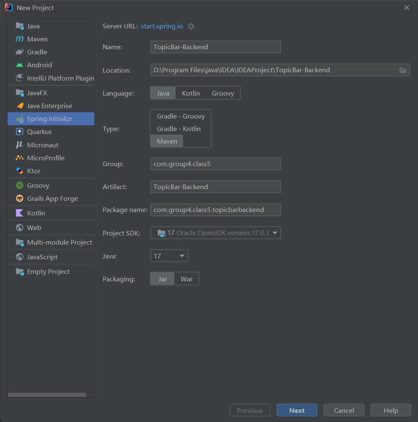Viewport: 418px width, 422px height.
Task: Select the JavaFX folder icon
Action: pyautogui.click(x=20, y=93)
